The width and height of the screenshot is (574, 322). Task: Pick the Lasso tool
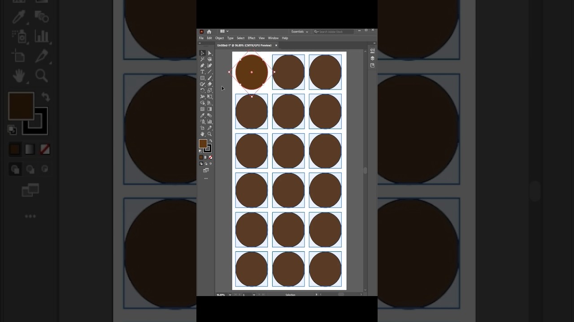click(209, 59)
